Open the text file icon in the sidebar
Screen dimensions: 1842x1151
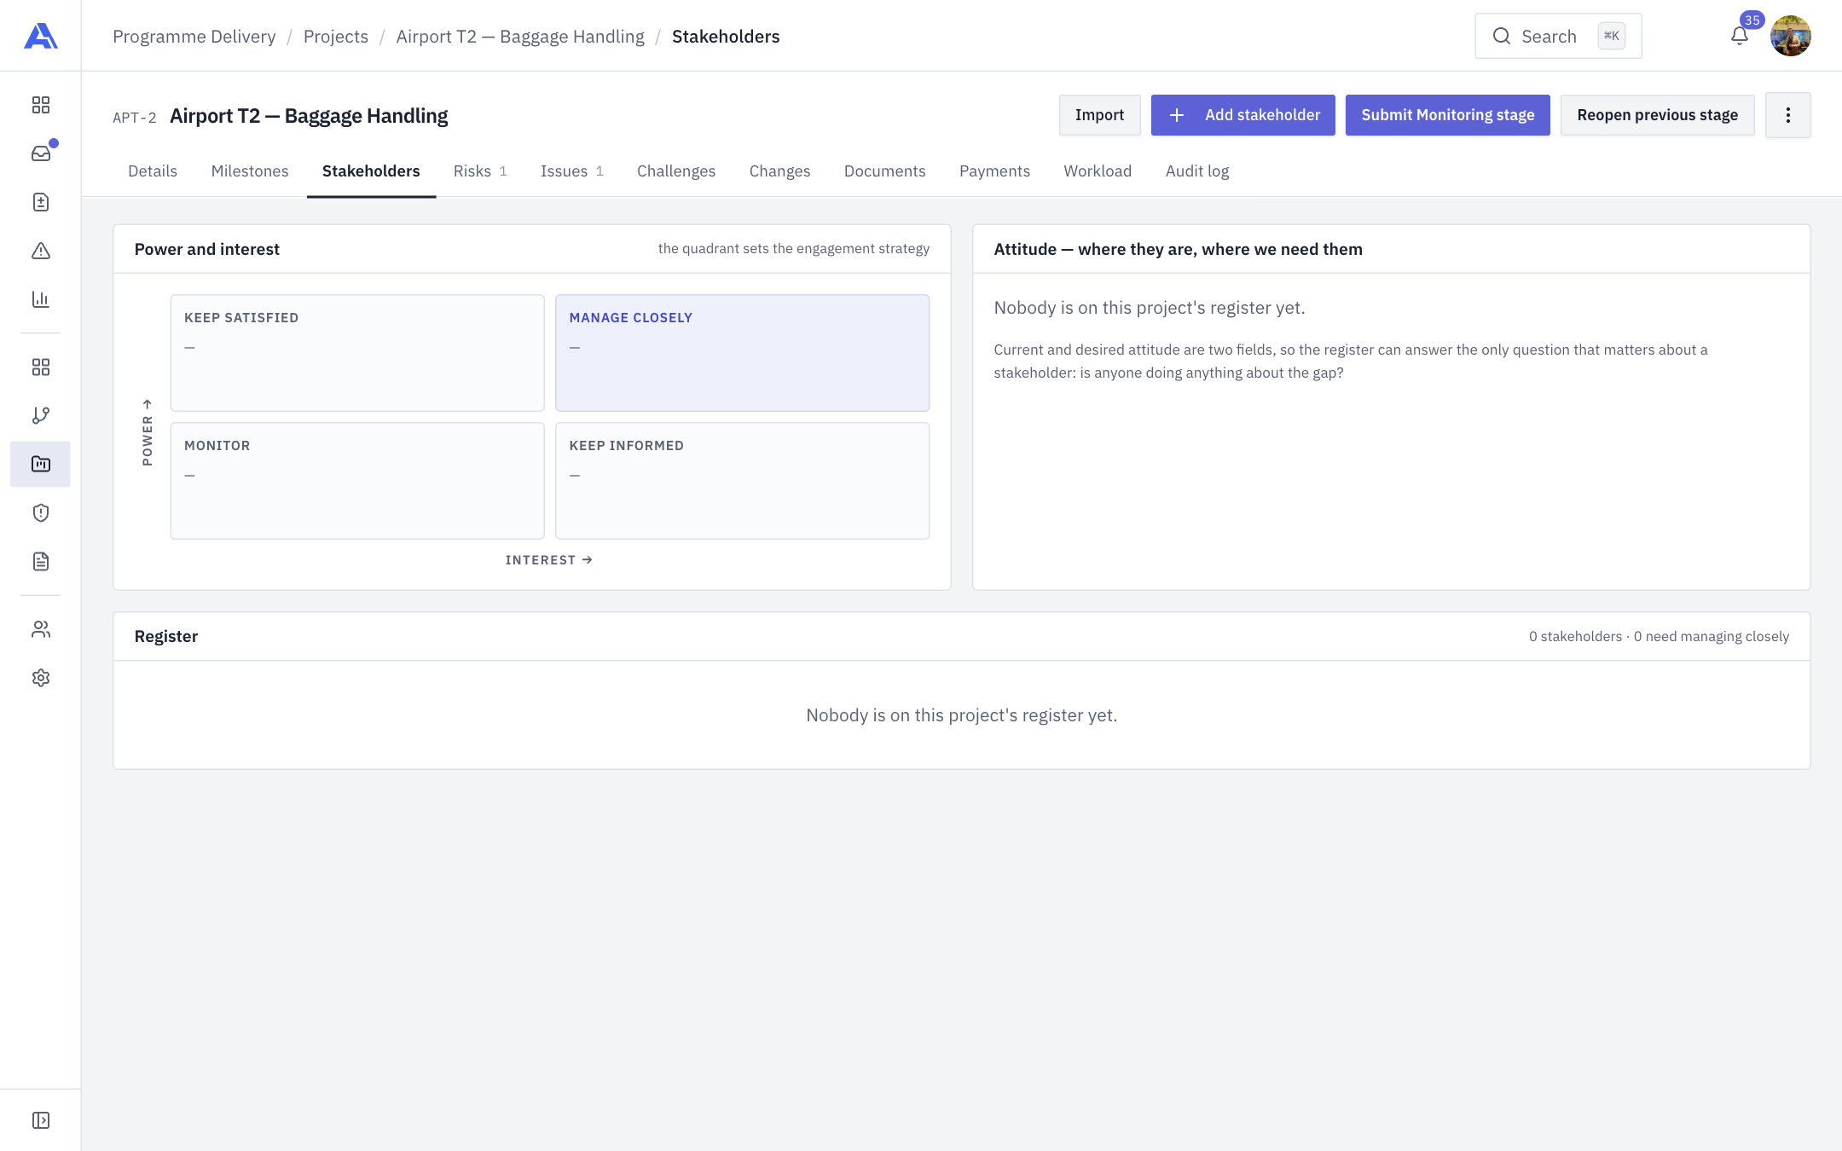coord(40,561)
